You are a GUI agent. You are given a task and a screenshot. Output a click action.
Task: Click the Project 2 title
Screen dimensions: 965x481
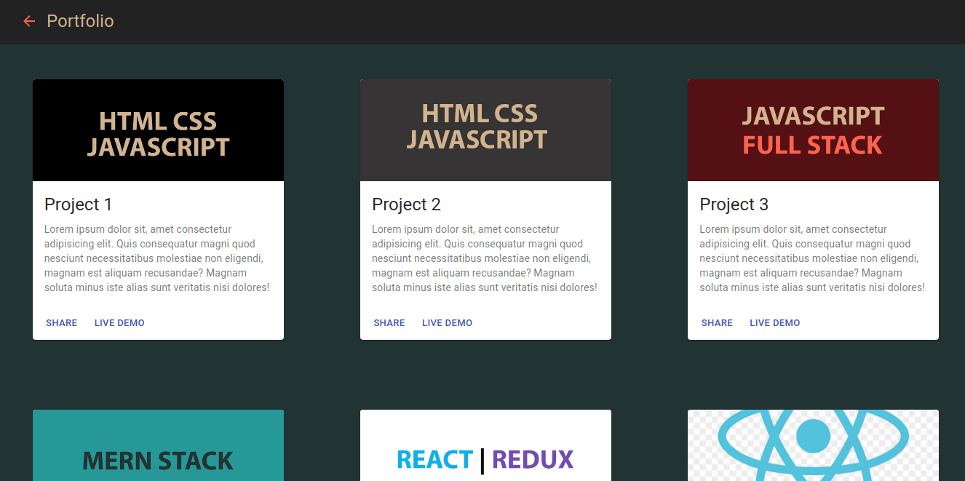click(x=406, y=204)
